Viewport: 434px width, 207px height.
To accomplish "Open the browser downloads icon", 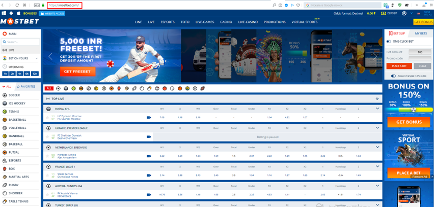I will 424,5.
